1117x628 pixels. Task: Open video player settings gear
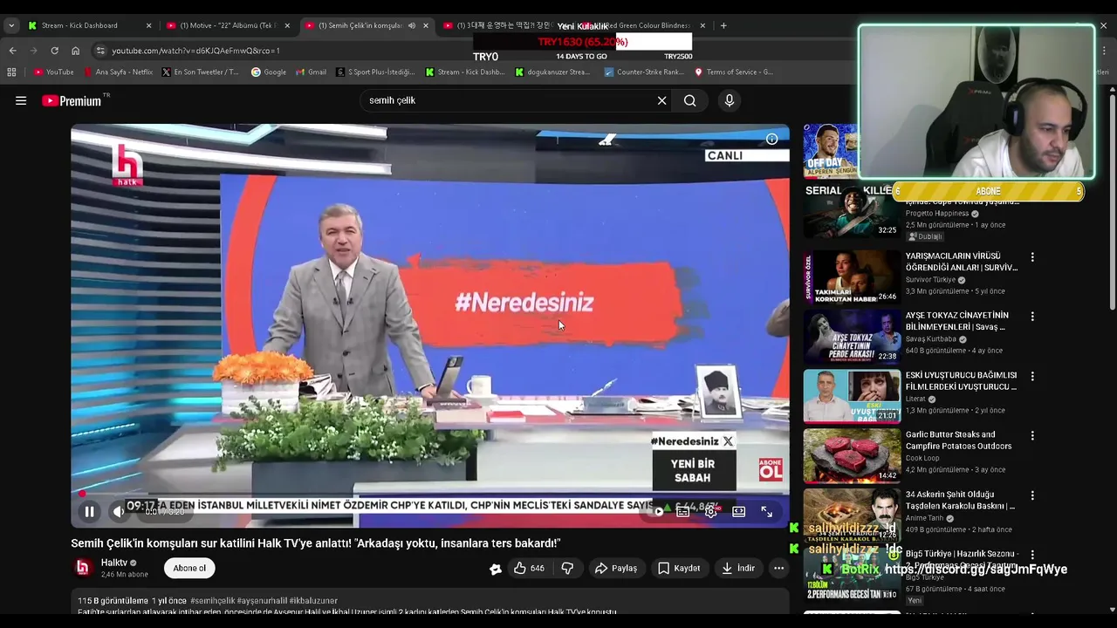711,512
